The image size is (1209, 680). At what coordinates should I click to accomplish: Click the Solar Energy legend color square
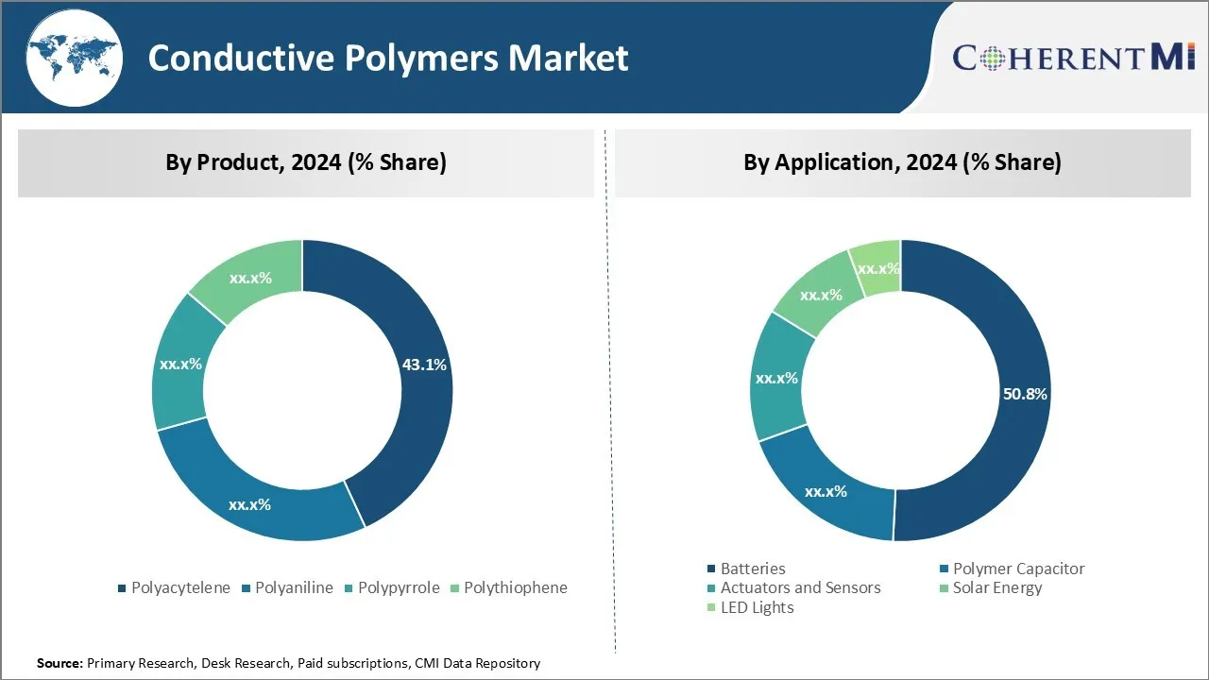944,588
